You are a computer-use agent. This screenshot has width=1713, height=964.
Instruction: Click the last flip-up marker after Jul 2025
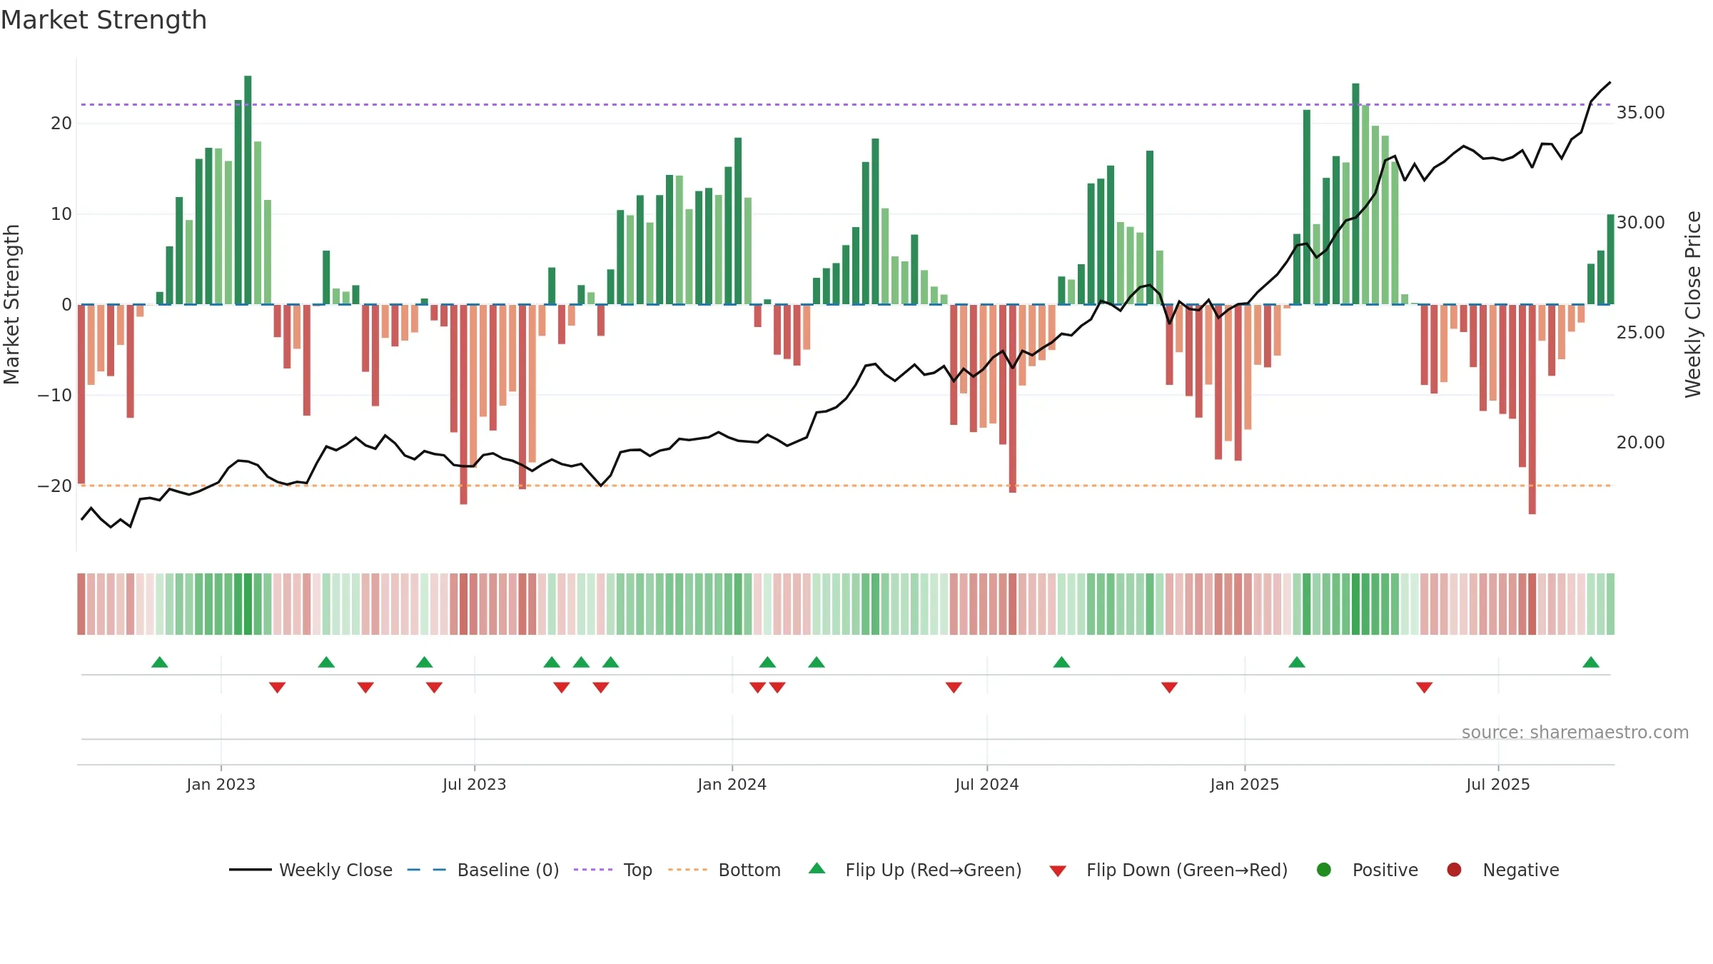[1591, 662]
